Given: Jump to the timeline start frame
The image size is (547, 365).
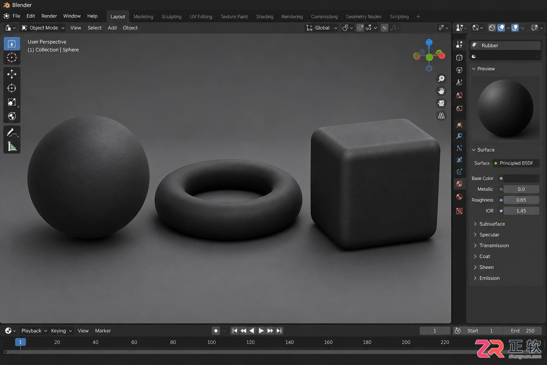Looking at the screenshot, I should coord(235,331).
